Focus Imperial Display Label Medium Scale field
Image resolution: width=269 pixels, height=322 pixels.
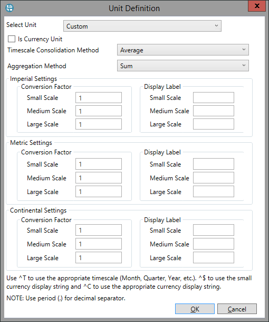(214, 111)
